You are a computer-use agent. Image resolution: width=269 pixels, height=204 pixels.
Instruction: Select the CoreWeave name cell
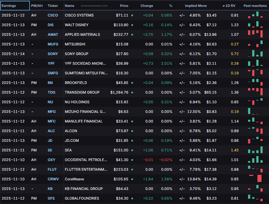(74, 179)
